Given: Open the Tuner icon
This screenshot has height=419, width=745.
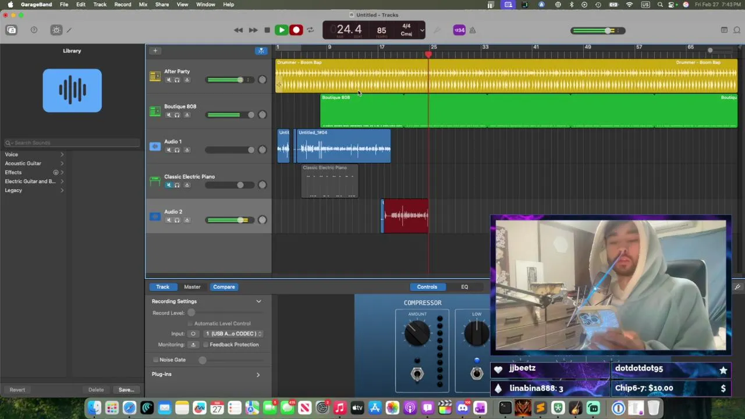Looking at the screenshot, I should click(437, 30).
